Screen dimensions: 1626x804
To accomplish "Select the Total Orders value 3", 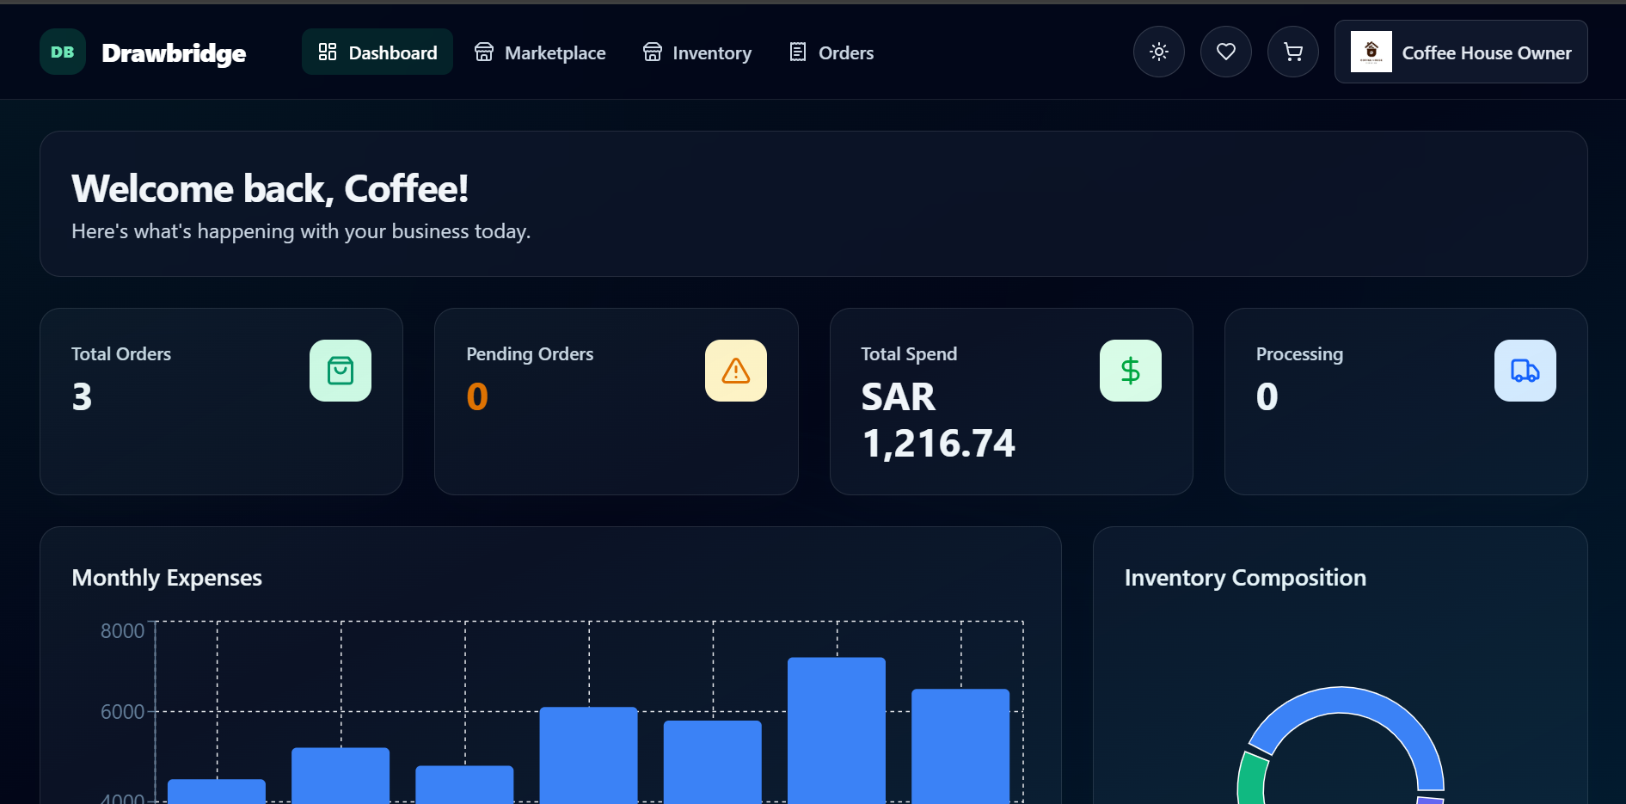I will [82, 396].
